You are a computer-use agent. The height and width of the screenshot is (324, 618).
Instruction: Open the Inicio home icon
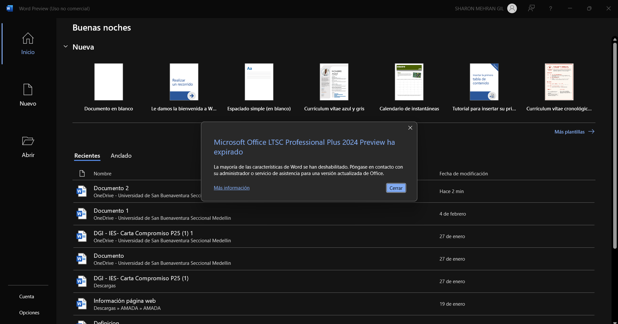pyautogui.click(x=28, y=38)
